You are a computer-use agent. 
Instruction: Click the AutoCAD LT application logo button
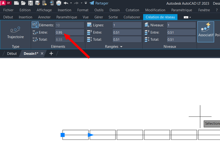(5, 3)
